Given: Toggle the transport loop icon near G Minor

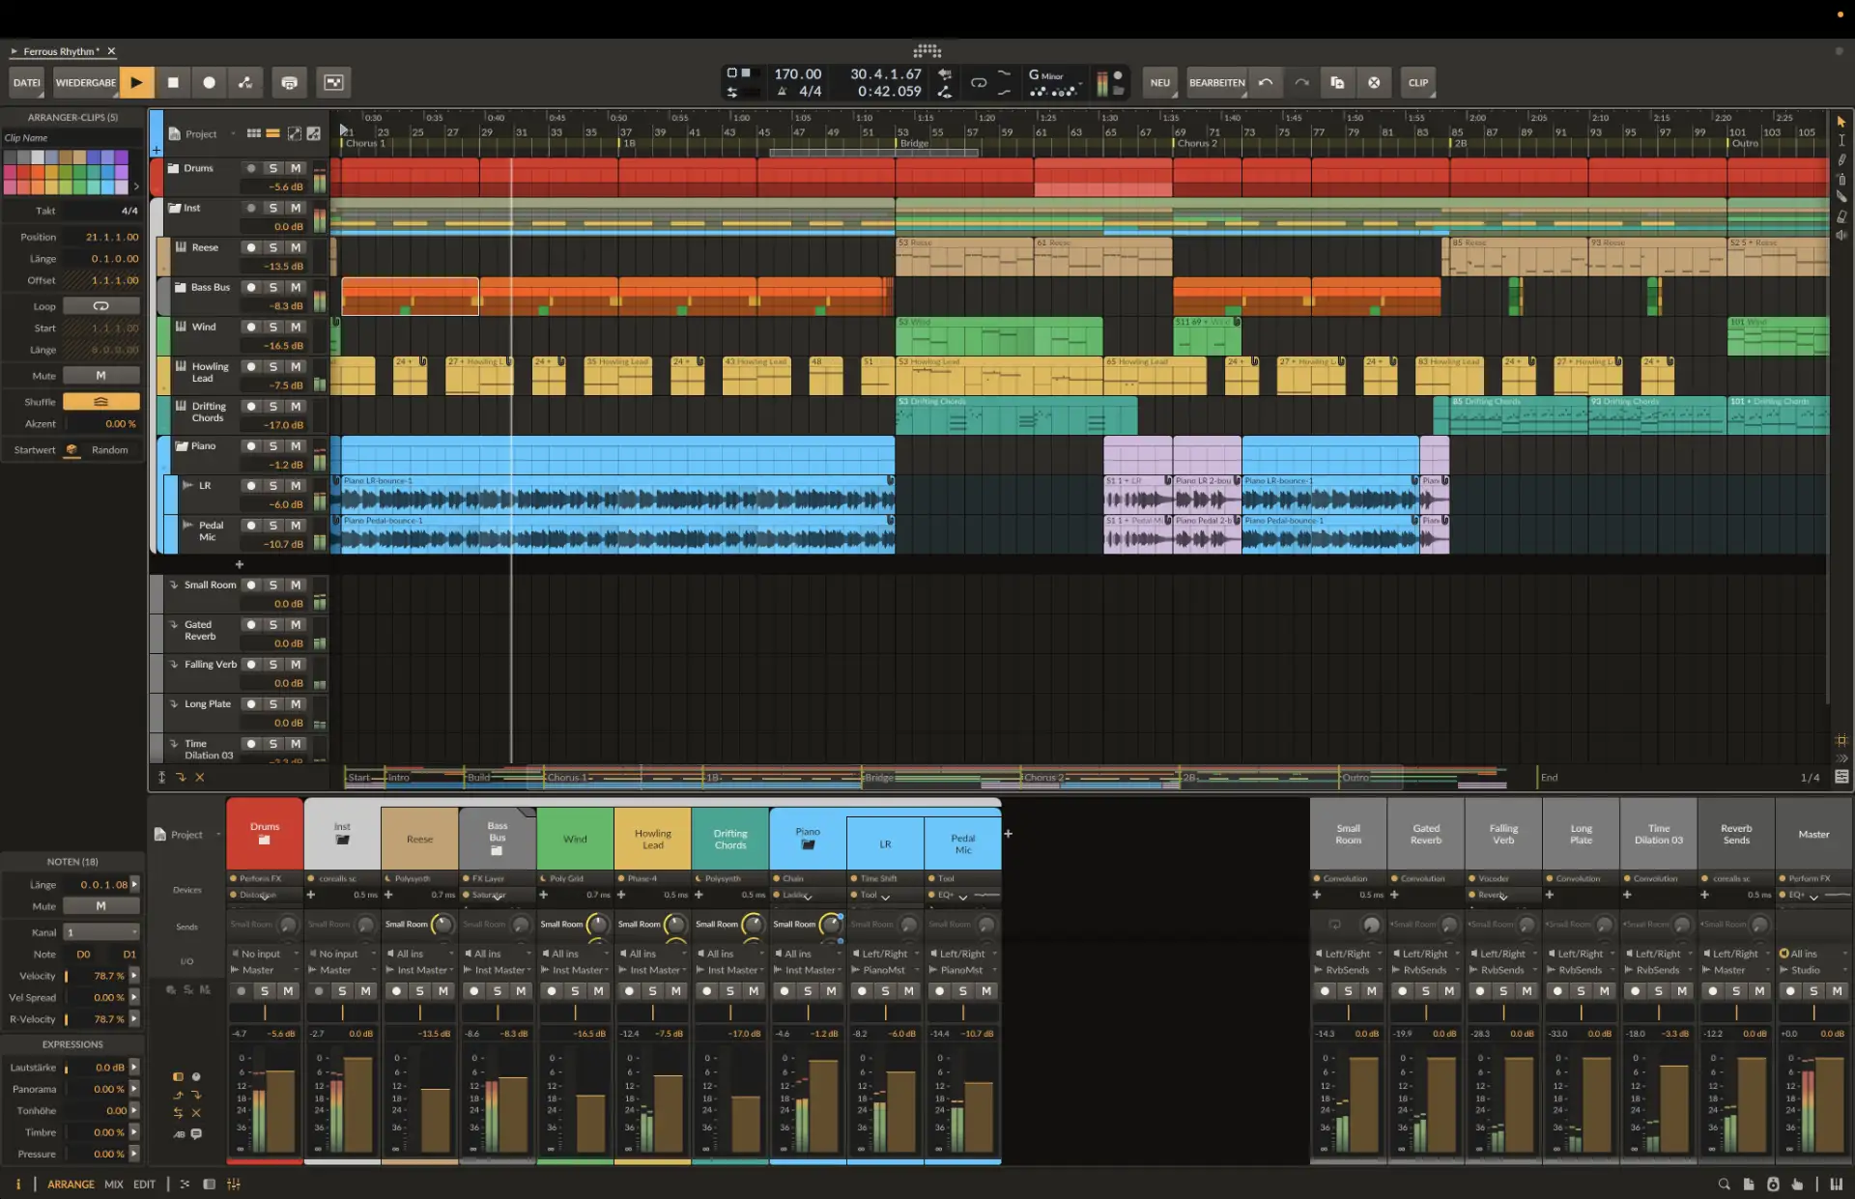Looking at the screenshot, I should pyautogui.click(x=978, y=82).
